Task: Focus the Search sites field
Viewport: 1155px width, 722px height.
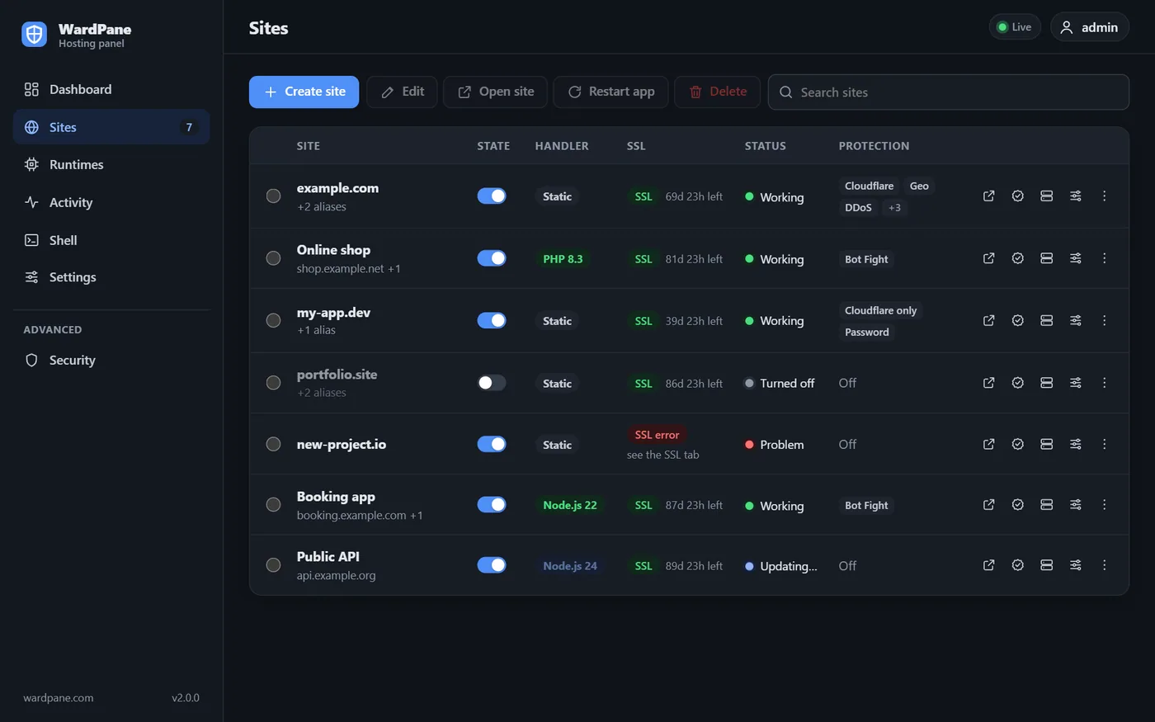Action: coord(948,92)
